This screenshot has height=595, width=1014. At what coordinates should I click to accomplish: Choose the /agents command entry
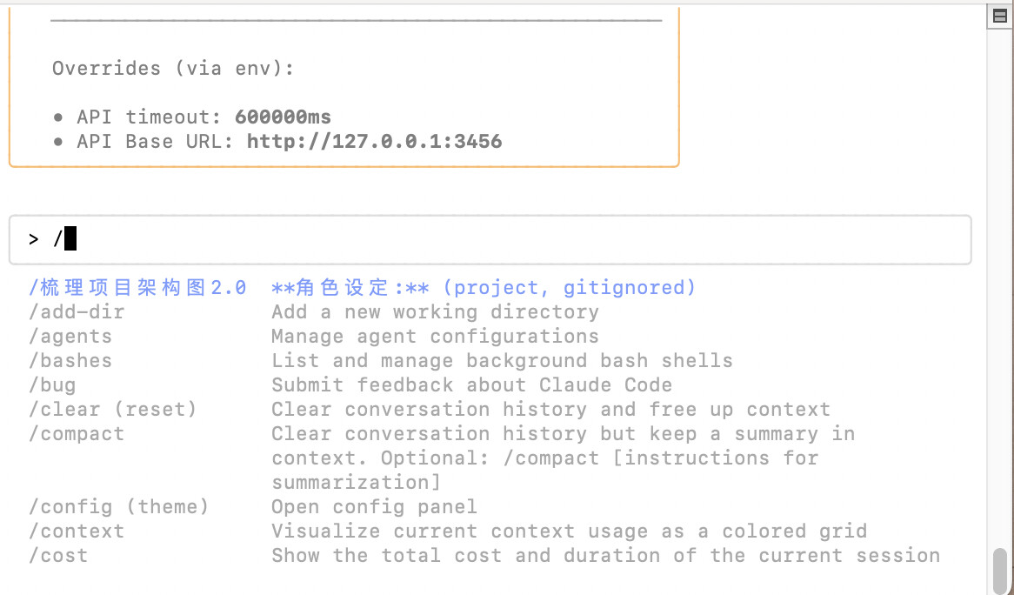pyautogui.click(x=70, y=337)
